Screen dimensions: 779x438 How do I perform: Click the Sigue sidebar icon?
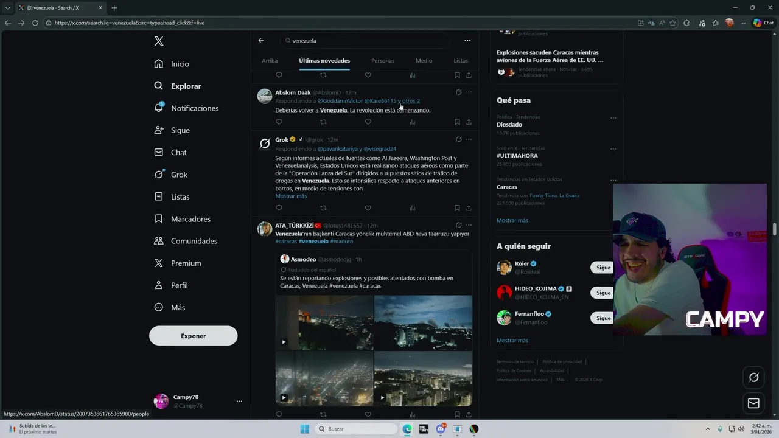tap(159, 130)
